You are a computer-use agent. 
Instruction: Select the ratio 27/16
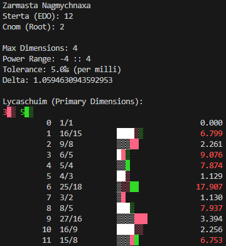click(71, 219)
